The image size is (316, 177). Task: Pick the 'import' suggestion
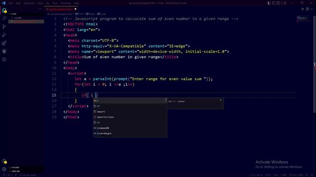coord(130,112)
